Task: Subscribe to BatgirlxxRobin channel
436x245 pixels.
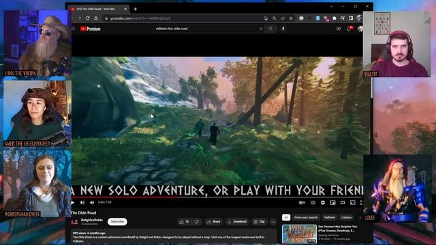Action: (117, 222)
